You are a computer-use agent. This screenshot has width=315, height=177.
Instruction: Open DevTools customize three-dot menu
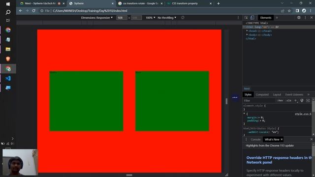tap(305, 18)
